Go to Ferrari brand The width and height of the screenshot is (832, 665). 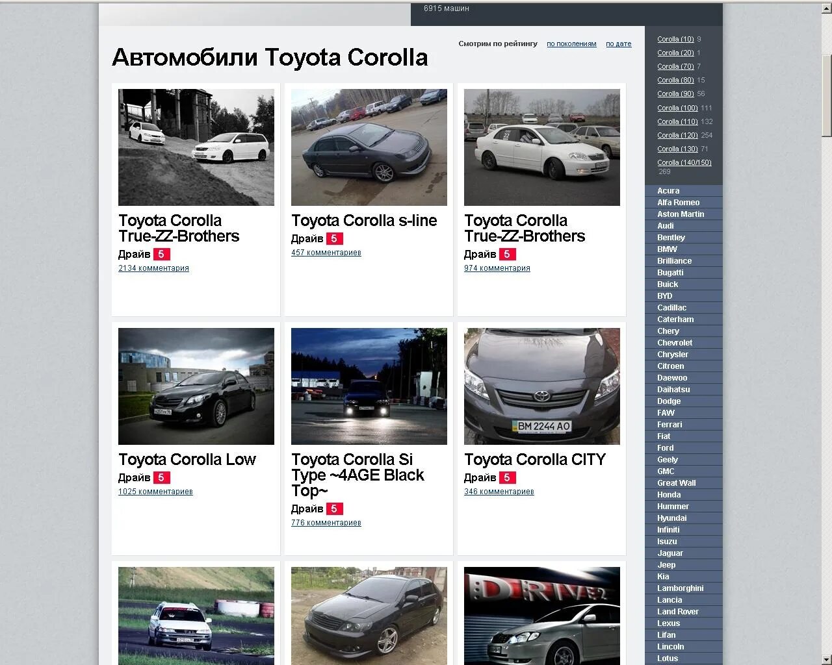[x=669, y=425]
